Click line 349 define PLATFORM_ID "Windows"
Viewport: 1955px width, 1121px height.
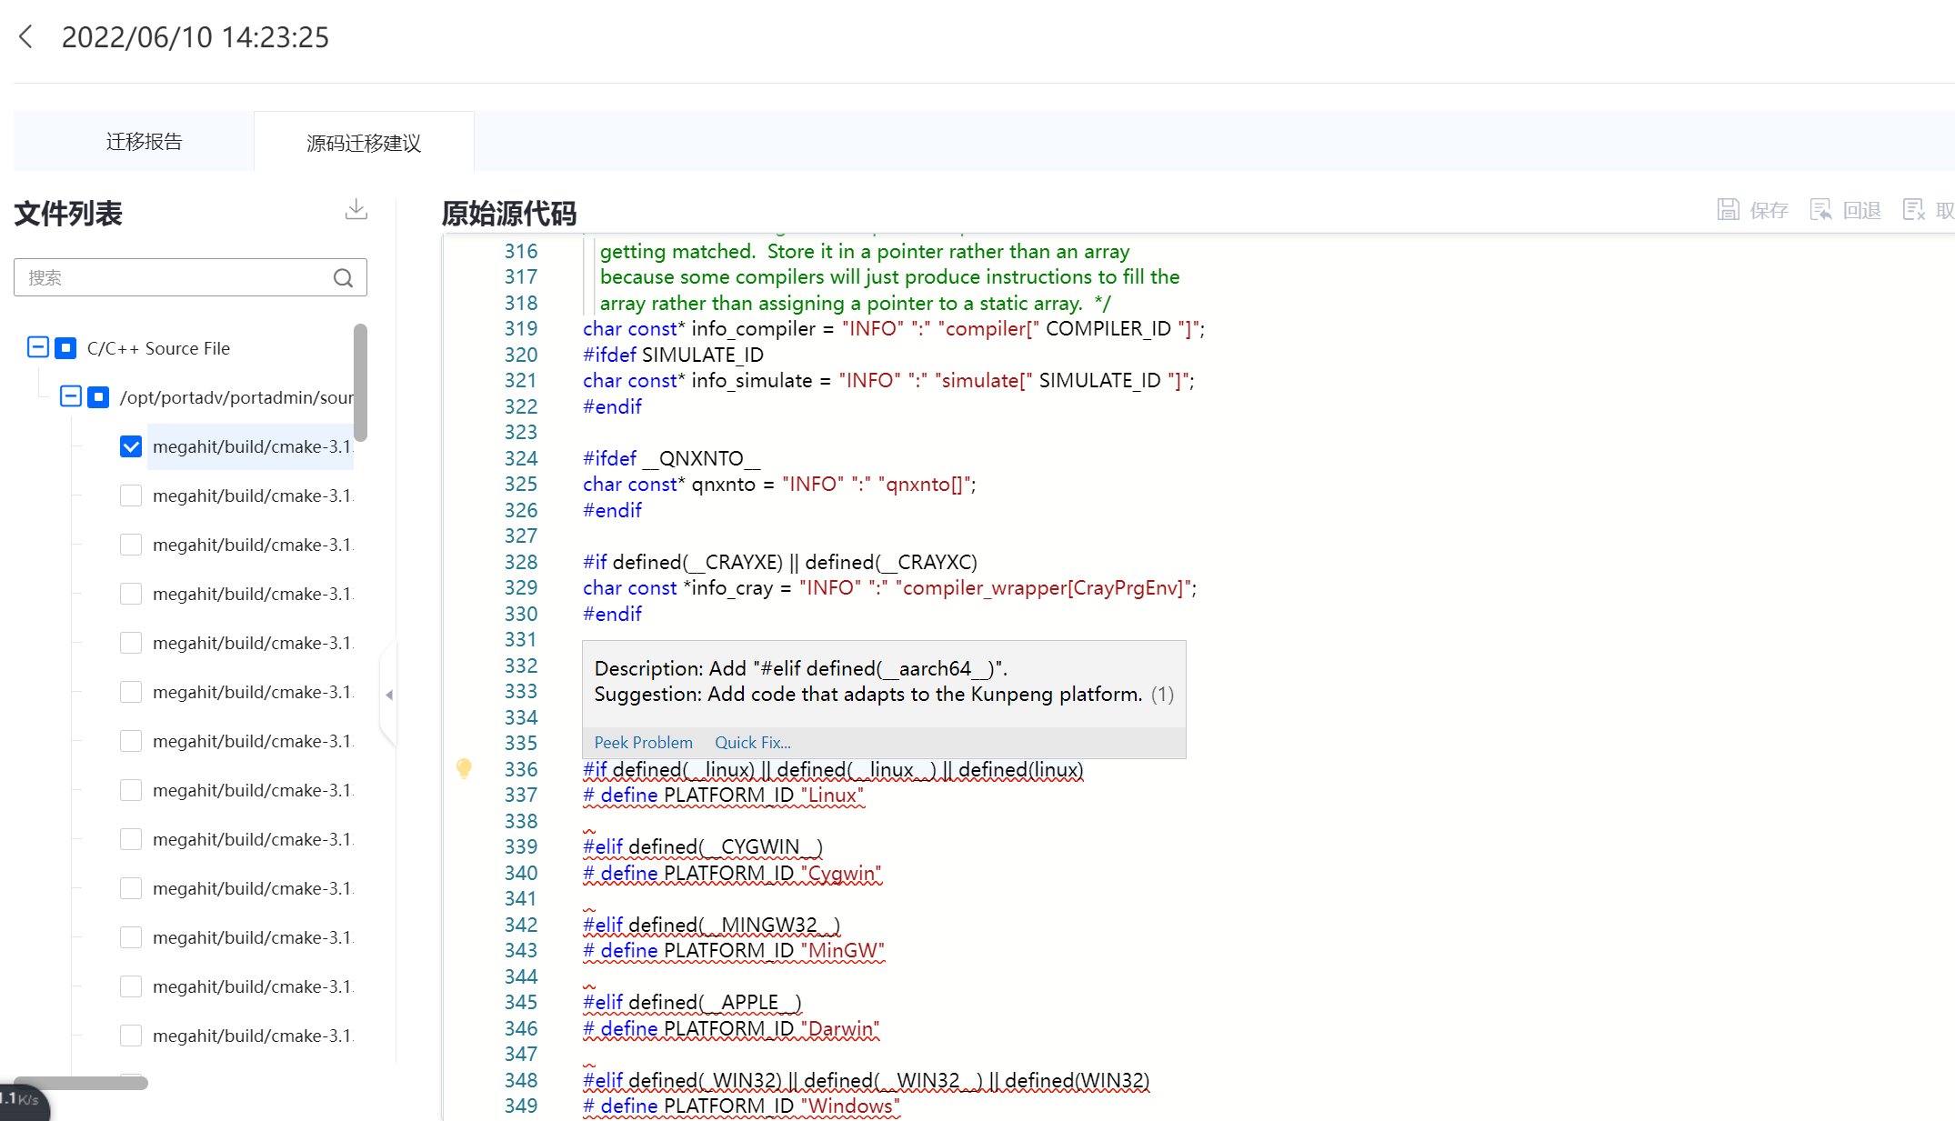[x=741, y=1106]
